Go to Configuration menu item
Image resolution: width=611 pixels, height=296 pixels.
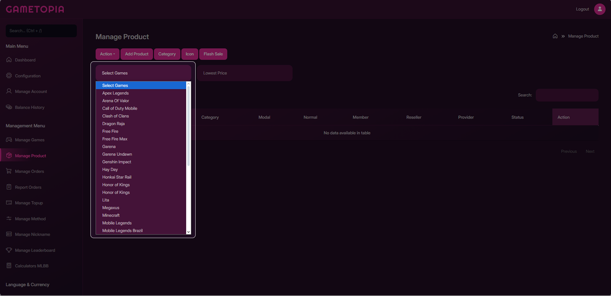(28, 76)
